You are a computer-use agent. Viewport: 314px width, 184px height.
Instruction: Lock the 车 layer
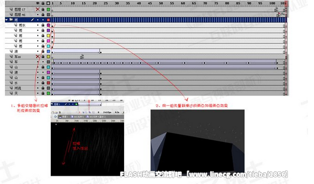pos(43,62)
